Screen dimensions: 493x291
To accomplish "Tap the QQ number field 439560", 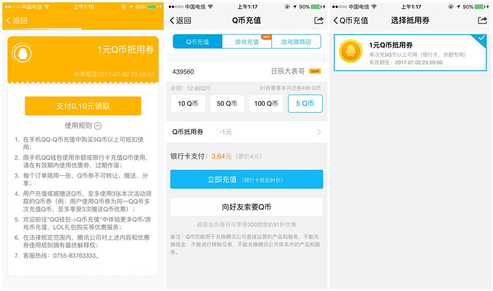I will point(183,72).
